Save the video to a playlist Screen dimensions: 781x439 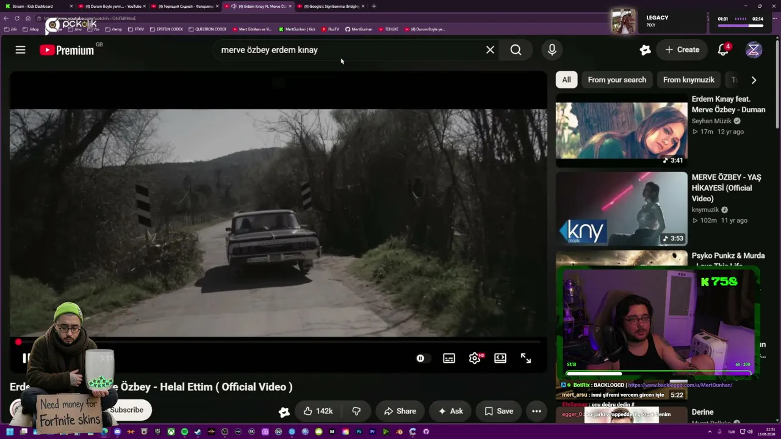(x=498, y=411)
